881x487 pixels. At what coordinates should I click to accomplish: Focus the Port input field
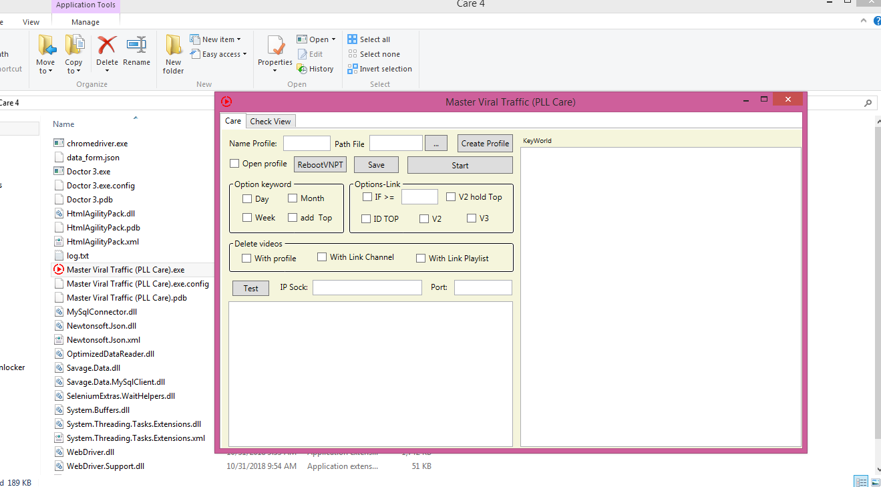click(483, 287)
